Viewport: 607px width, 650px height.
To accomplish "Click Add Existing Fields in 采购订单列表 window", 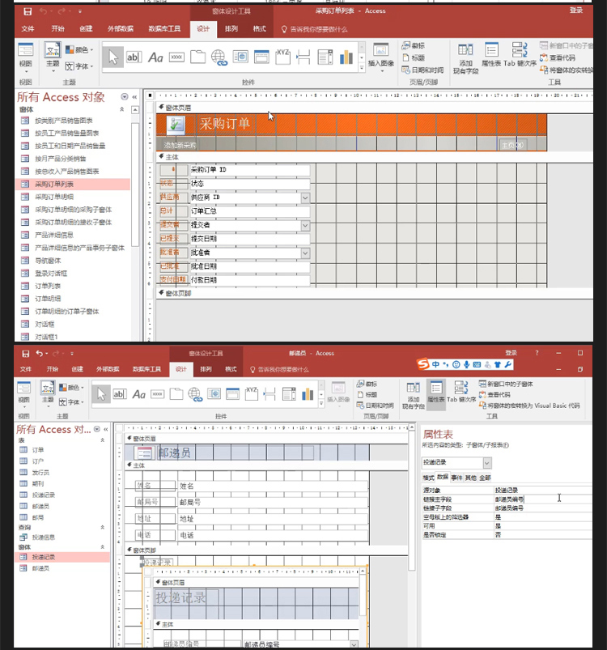I will pos(465,58).
